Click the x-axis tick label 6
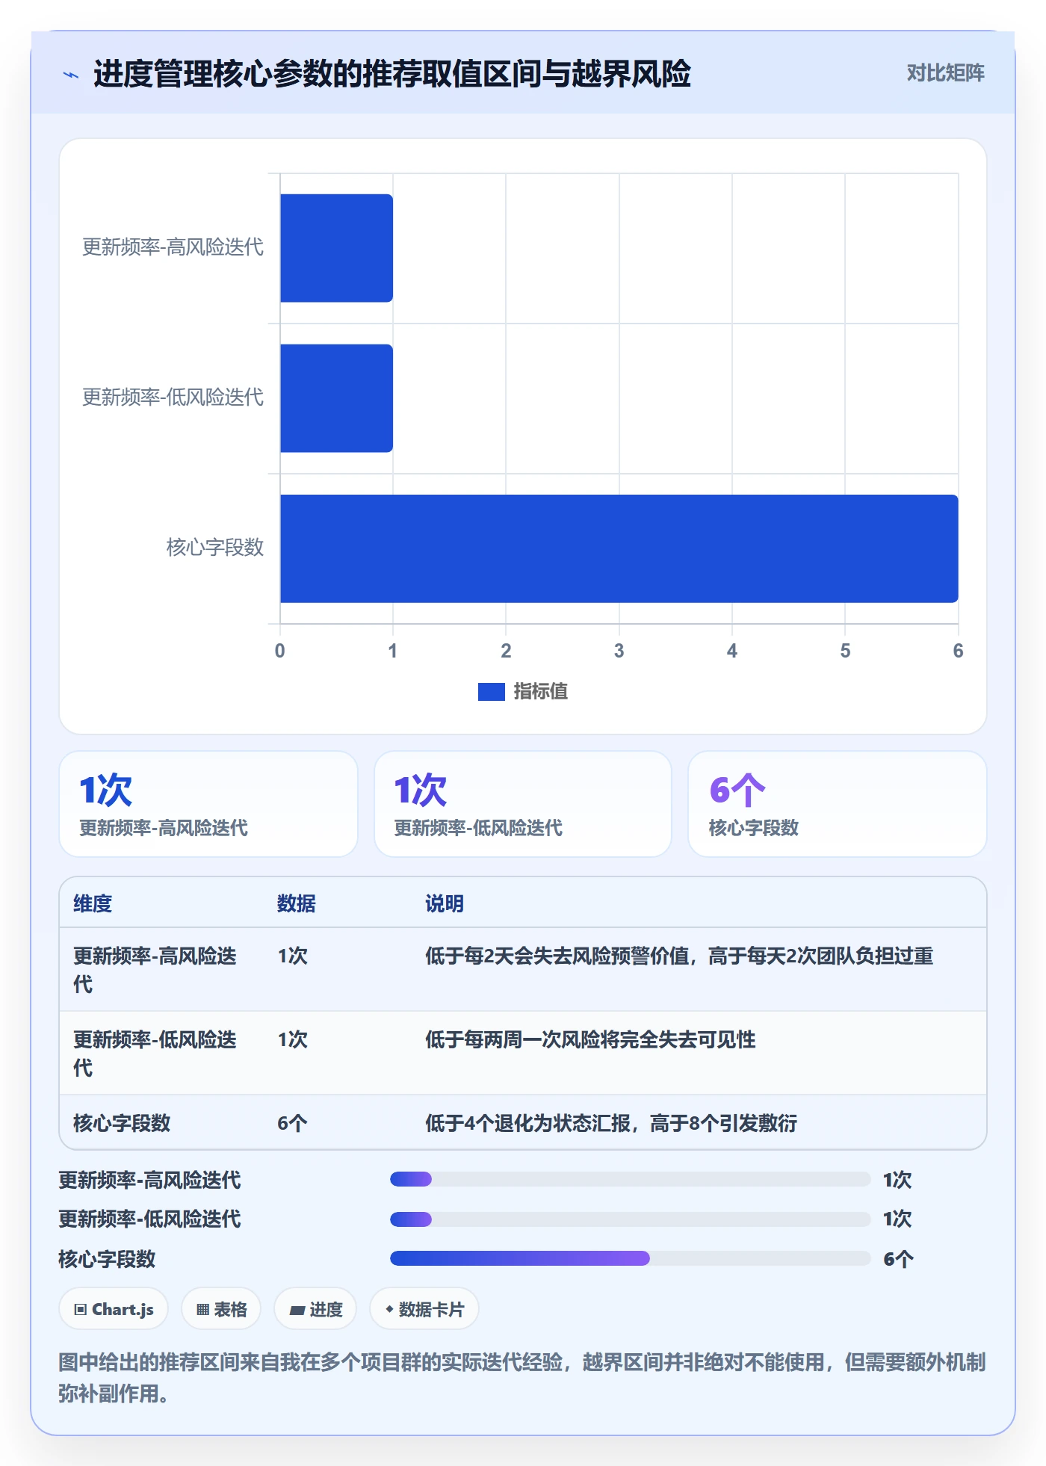This screenshot has height=1466, width=1046. click(x=958, y=651)
